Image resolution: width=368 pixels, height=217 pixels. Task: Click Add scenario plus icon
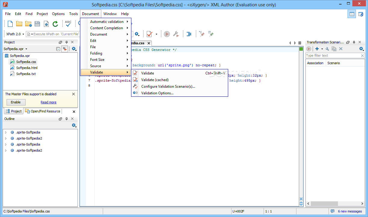(317, 49)
